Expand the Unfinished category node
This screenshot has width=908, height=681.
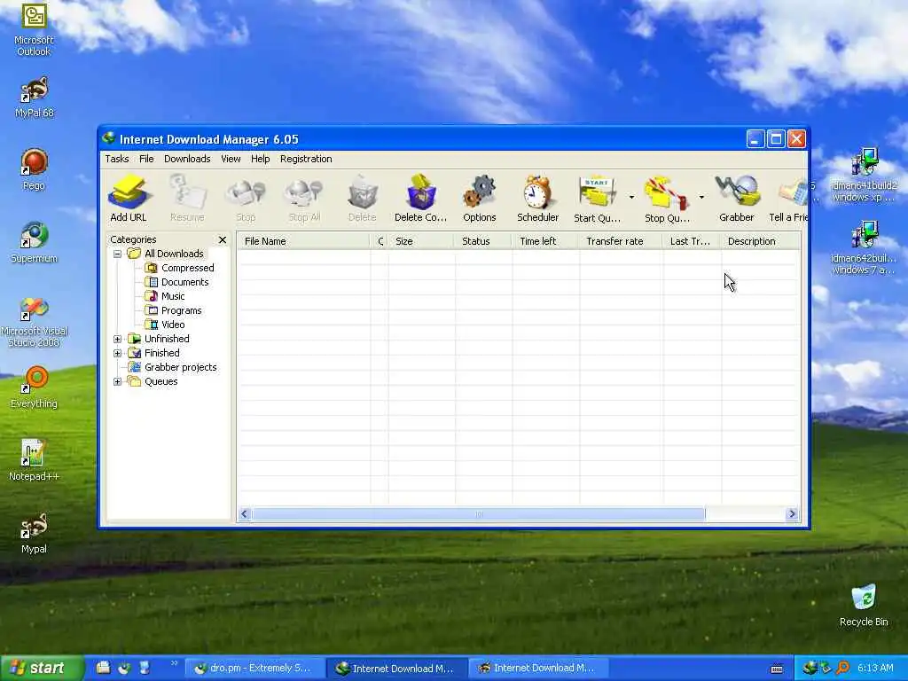(x=118, y=339)
